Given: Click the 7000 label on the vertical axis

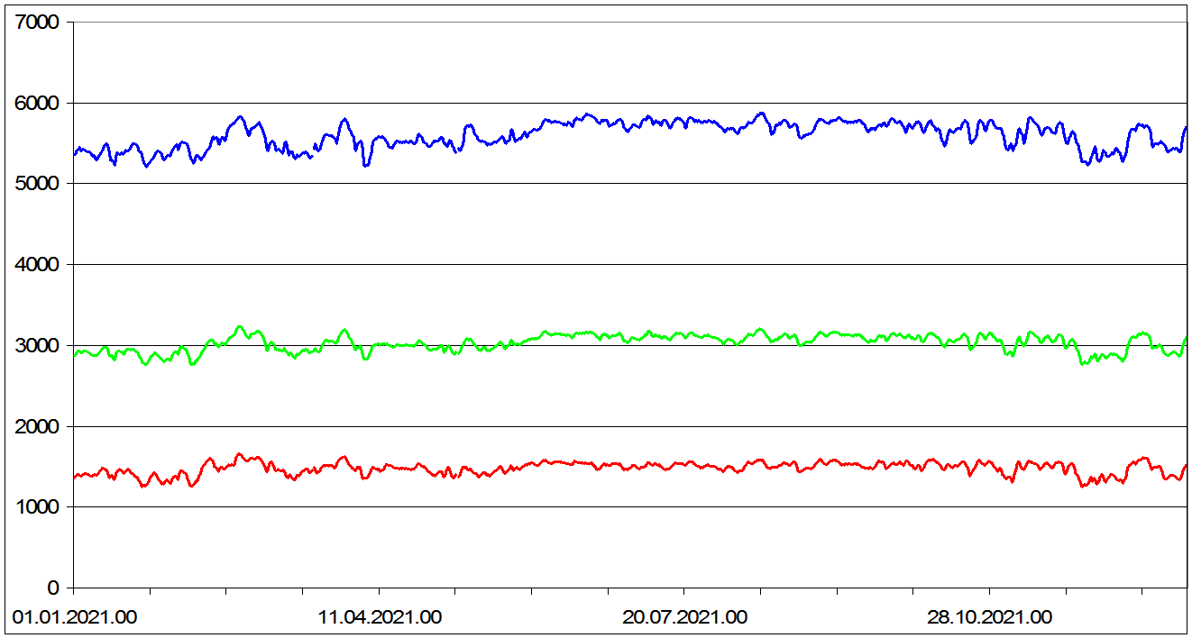Looking at the screenshot, I should point(36,22).
